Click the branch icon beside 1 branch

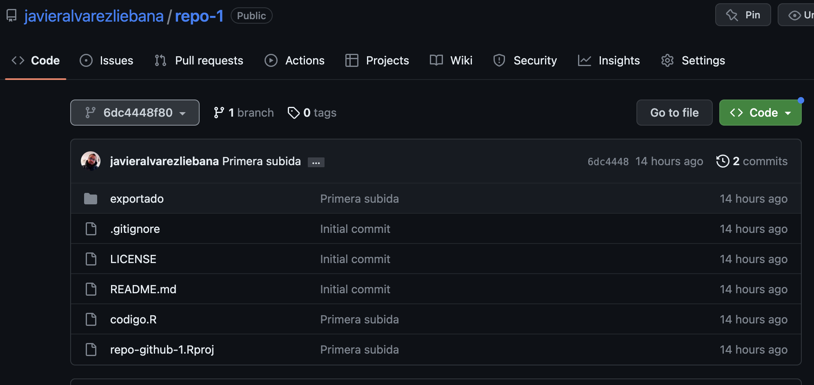(219, 113)
